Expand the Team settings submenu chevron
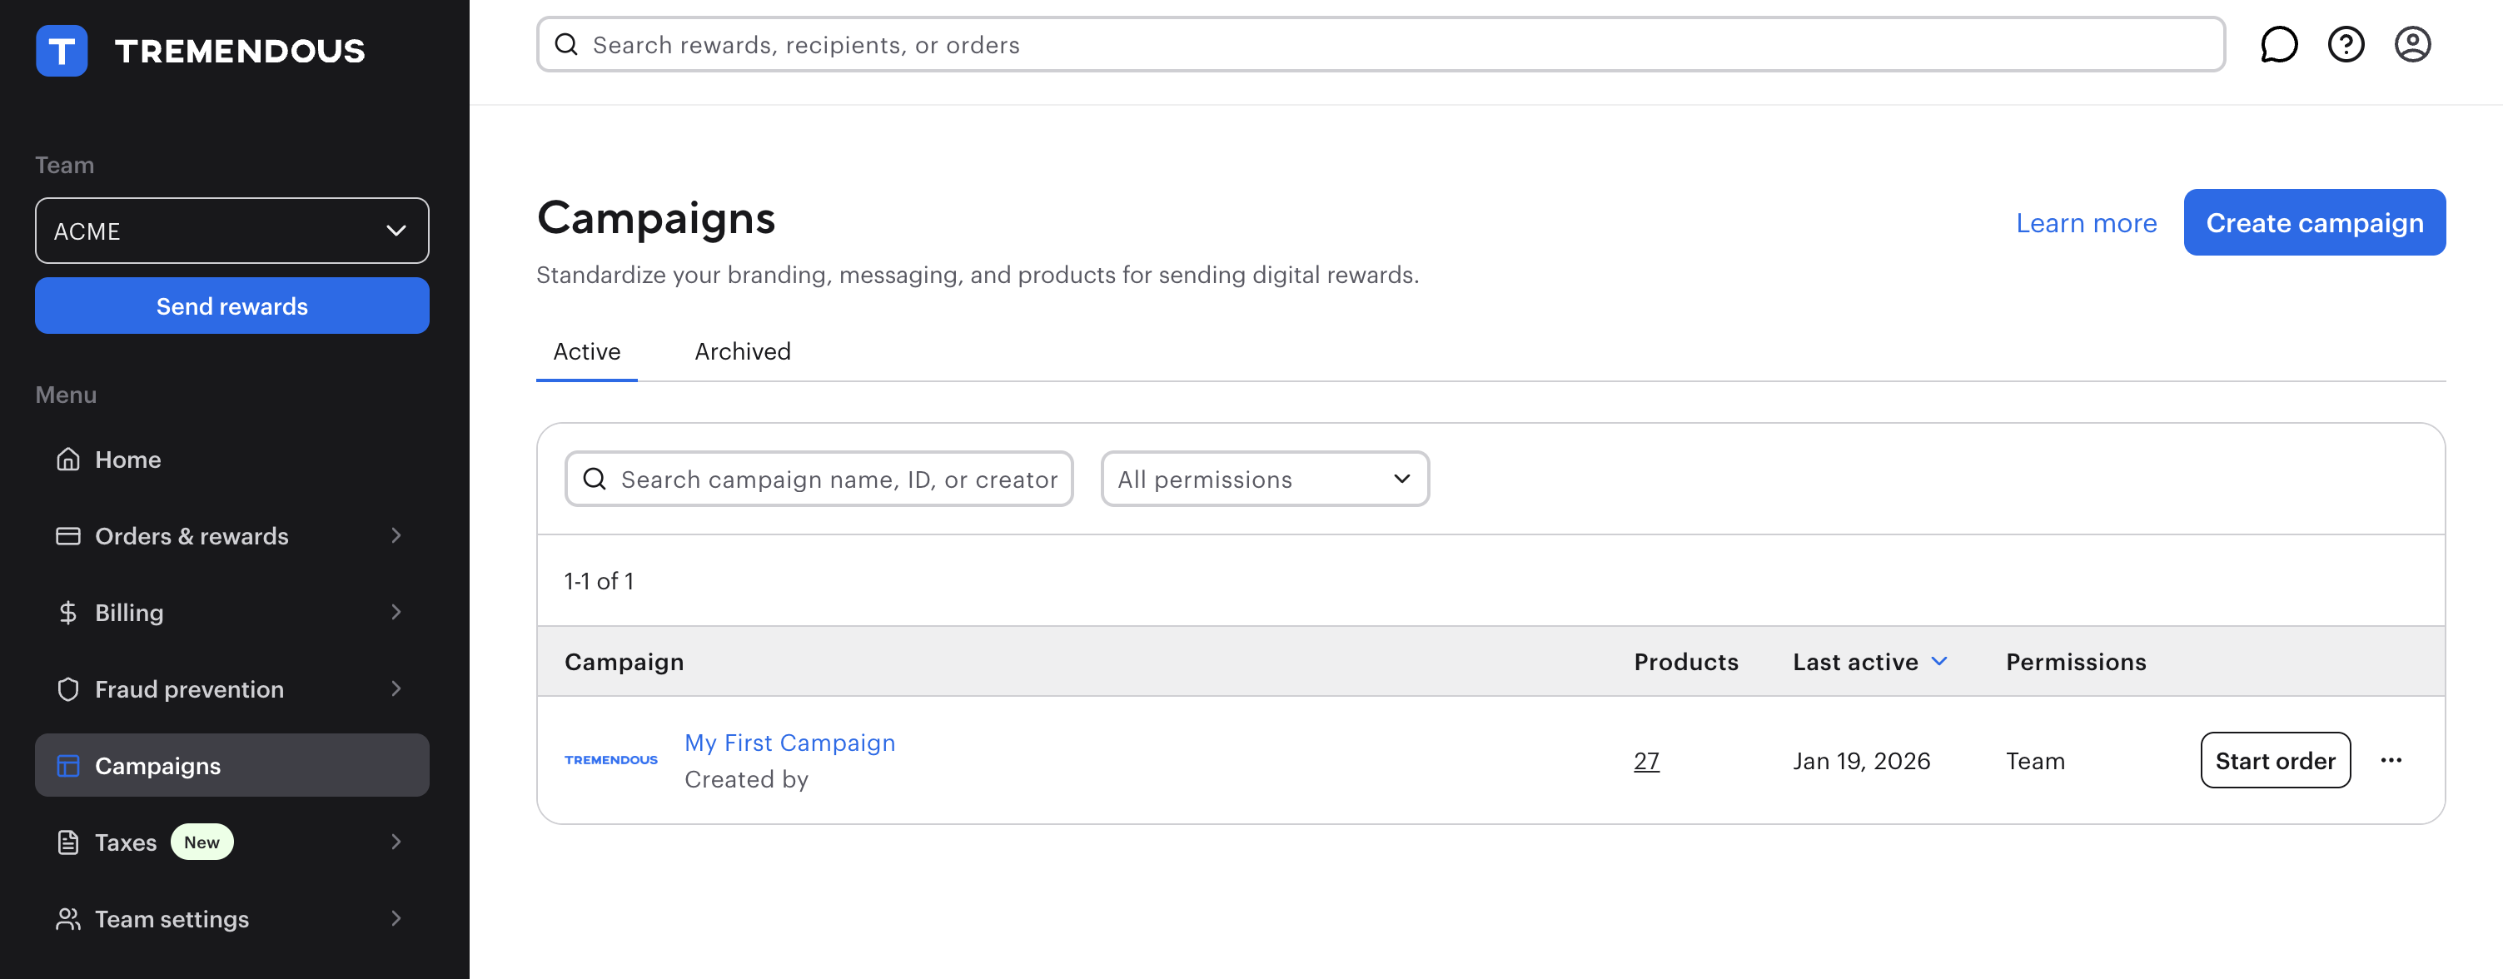Screen dimensions: 2503x979 (x=396, y=919)
